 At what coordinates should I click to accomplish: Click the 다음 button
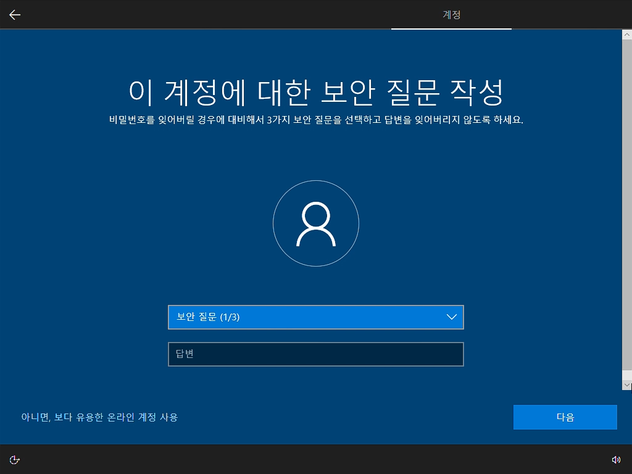(x=565, y=417)
